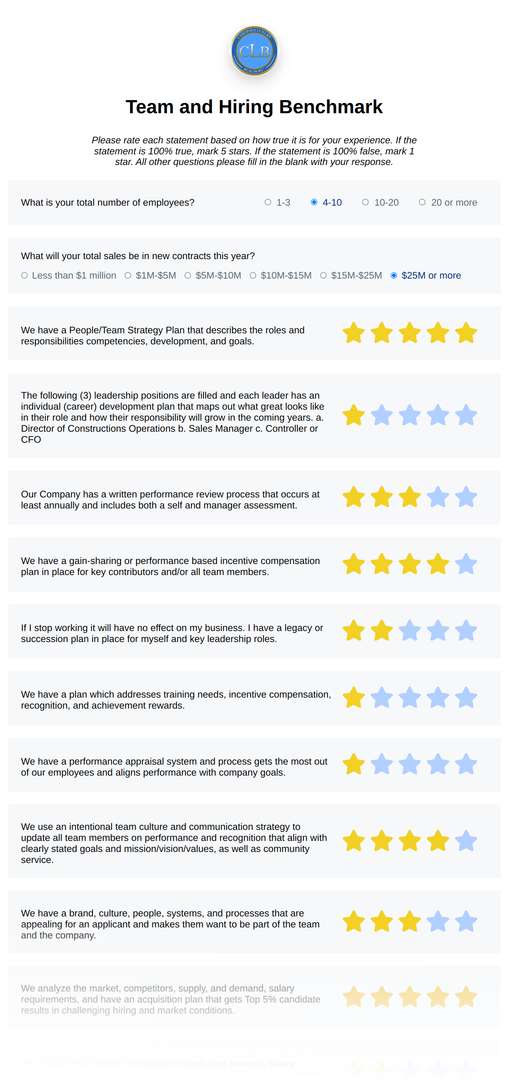
Task: Set team culture strategy rating to five stars
Action: (x=466, y=841)
